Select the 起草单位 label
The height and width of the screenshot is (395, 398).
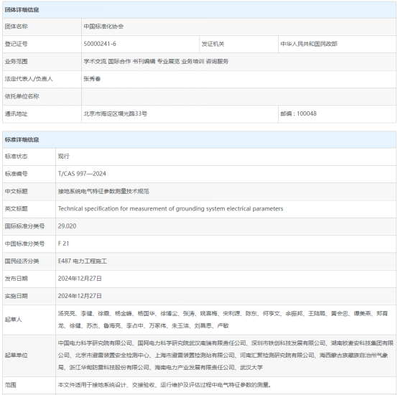coord(17,355)
